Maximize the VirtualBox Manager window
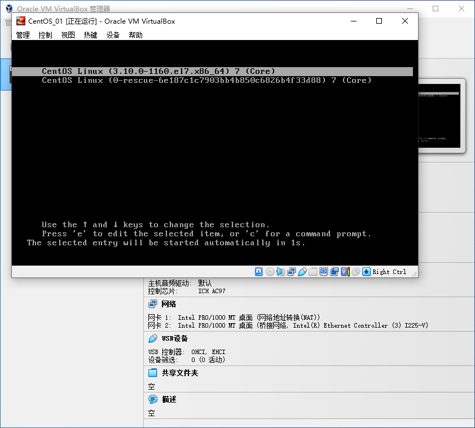The width and height of the screenshot is (475, 428). [x=436, y=8]
